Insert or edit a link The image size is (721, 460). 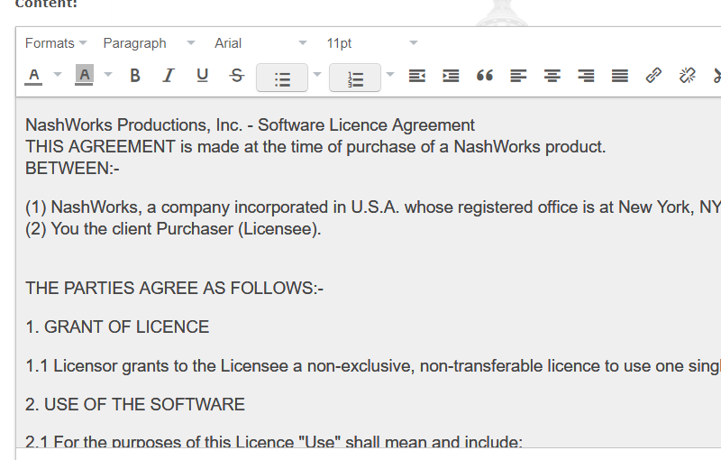653,76
